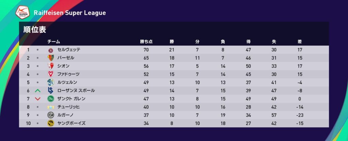Click the ルガーノ club crest
Screen dimensions: 348x141
click(x=50, y=115)
